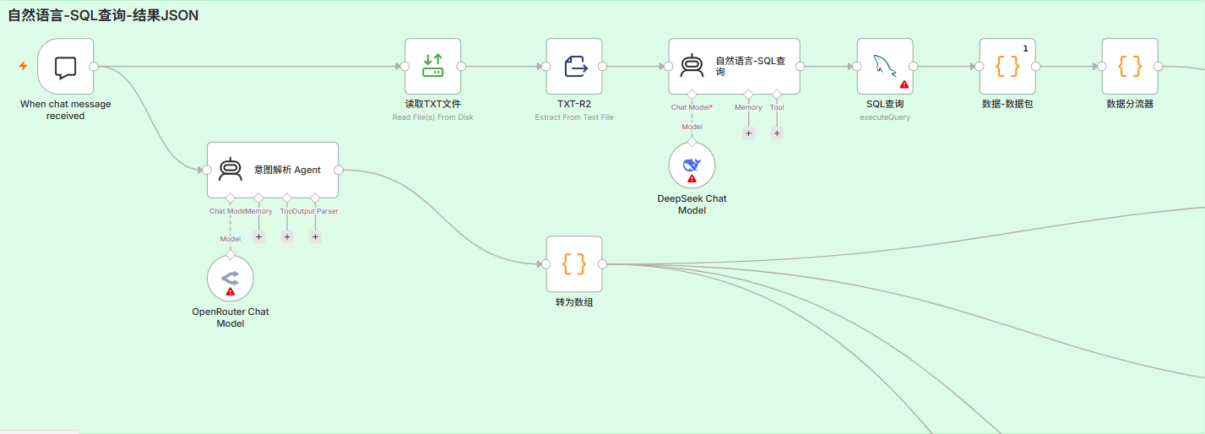Select the sticky note title 自然语言-SQL查询-结果JSON
Image resolution: width=1205 pixels, height=434 pixels.
coord(103,15)
